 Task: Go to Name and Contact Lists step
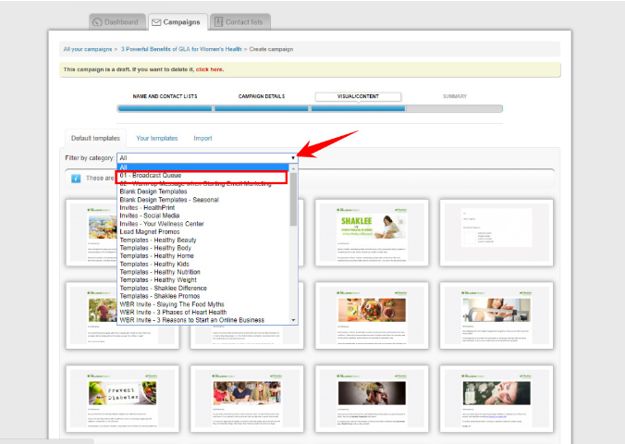(165, 96)
